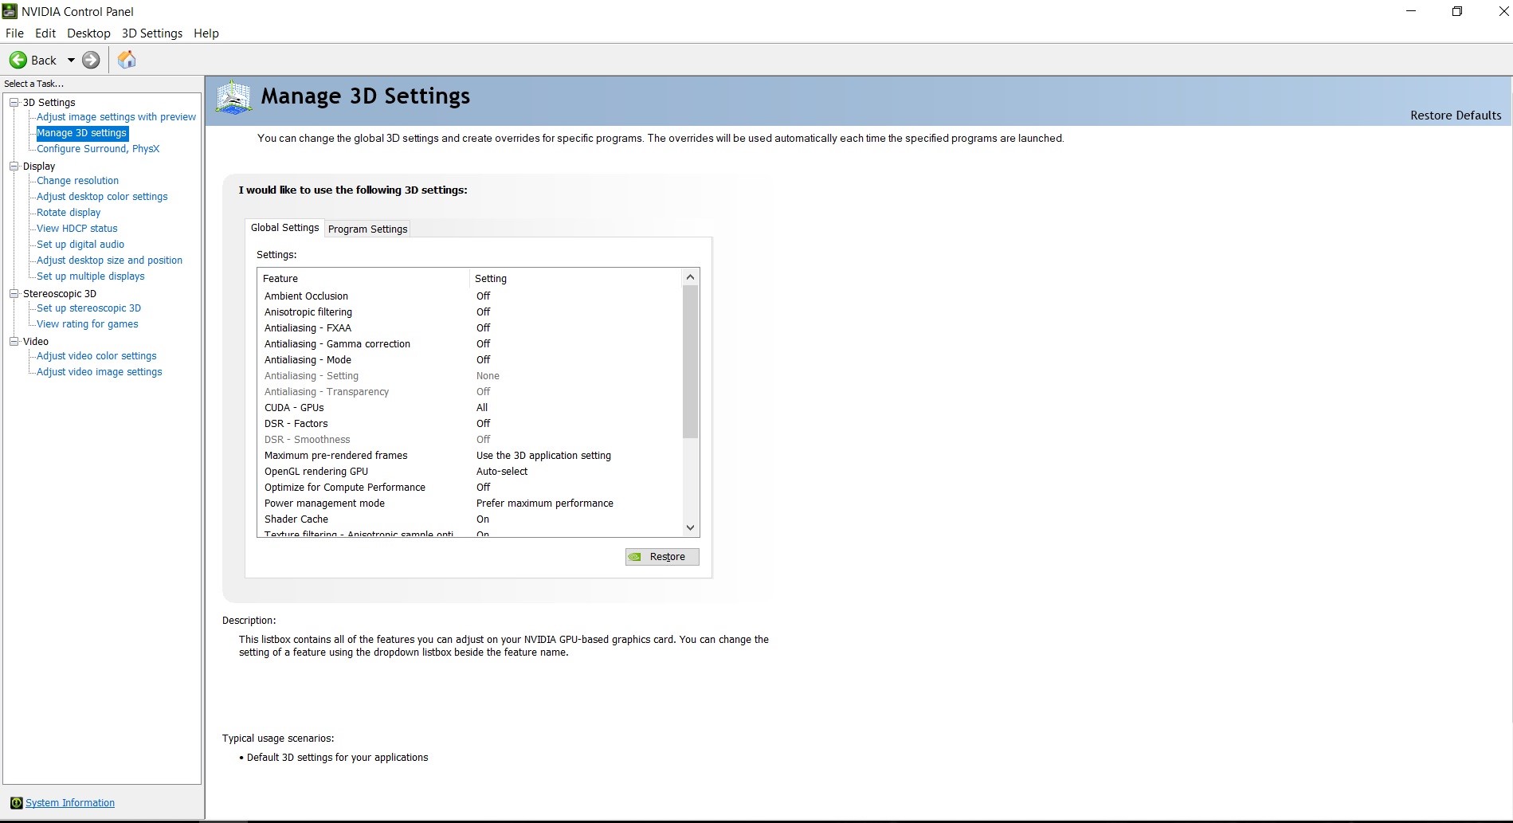Select Antialiasing - Gamma correction row
1513x823 pixels.
coord(470,344)
